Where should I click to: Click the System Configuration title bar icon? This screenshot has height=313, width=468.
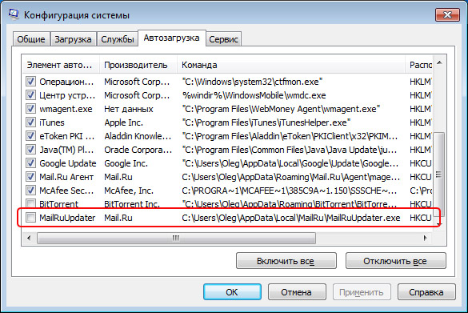[14, 14]
